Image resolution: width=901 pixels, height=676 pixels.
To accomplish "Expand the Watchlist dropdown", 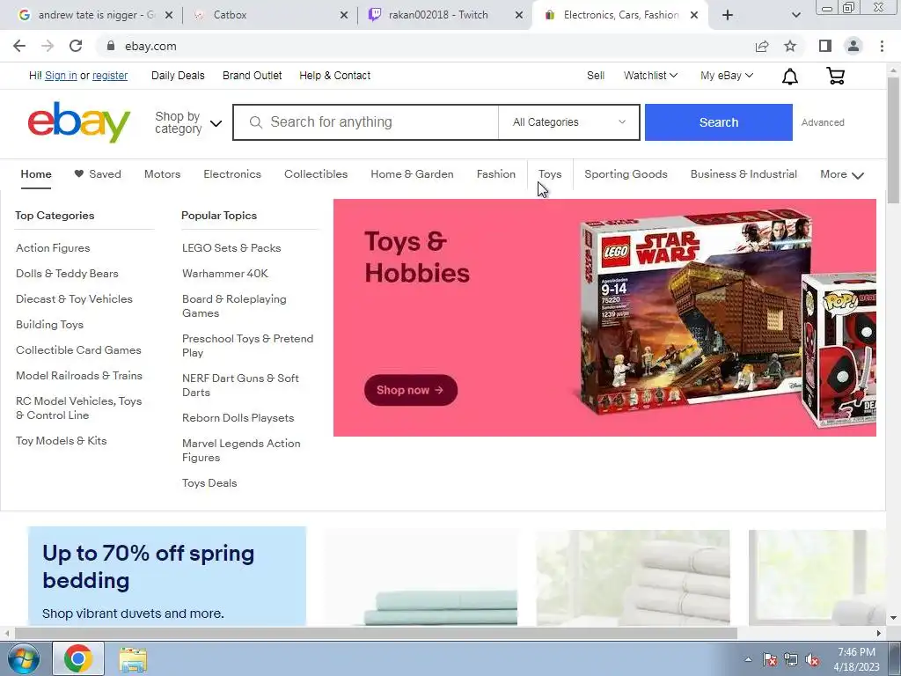I will [x=650, y=76].
